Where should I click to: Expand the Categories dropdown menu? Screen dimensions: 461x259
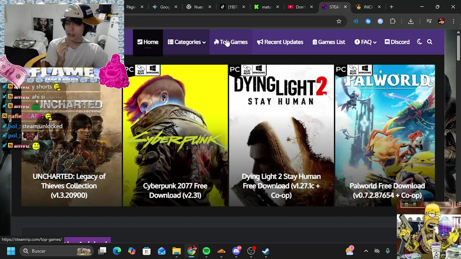click(187, 42)
